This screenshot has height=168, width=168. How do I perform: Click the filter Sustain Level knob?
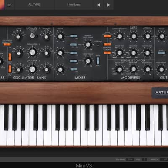(147, 53)
